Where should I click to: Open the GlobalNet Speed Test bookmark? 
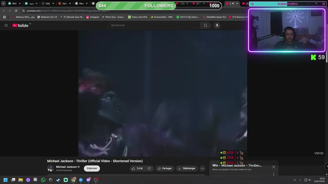[x=214, y=17]
